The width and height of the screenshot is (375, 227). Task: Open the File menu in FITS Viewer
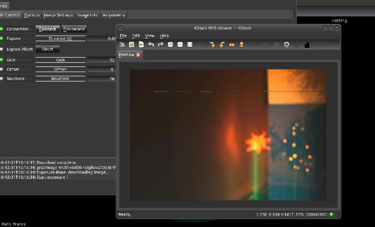click(123, 36)
